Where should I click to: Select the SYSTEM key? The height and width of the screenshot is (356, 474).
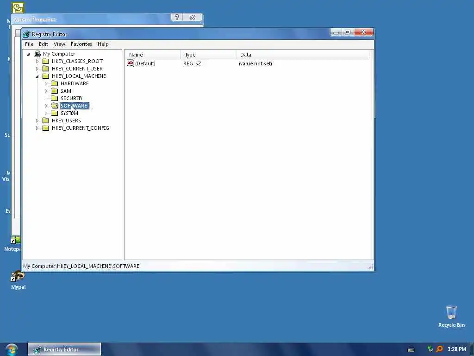pos(69,113)
